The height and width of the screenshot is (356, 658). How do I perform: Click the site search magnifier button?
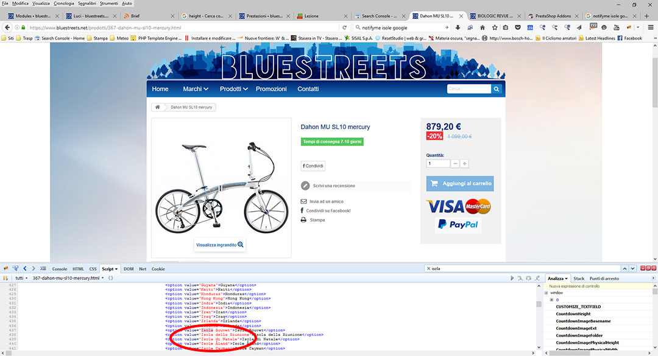point(497,89)
